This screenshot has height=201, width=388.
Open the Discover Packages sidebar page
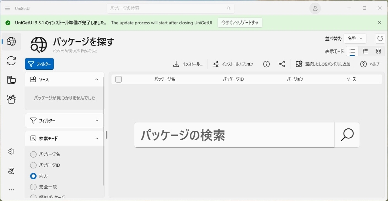11,41
